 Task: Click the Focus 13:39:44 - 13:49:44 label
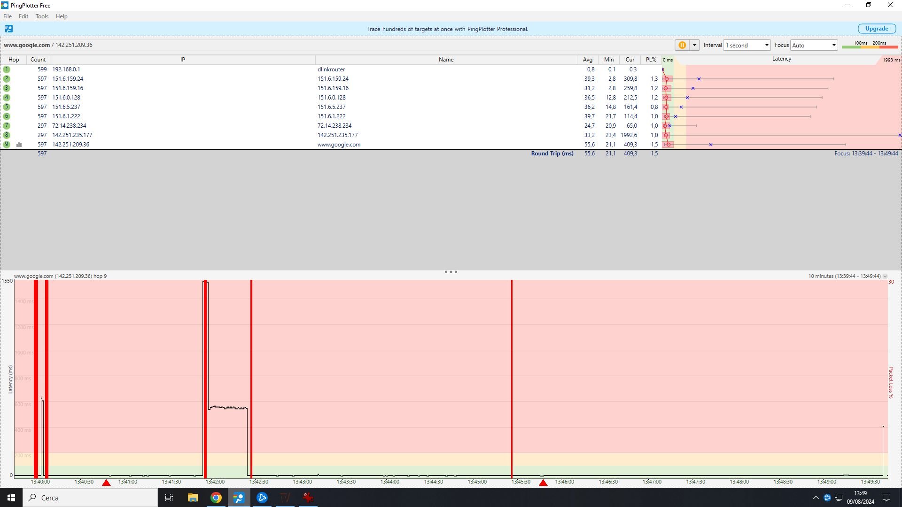click(x=866, y=154)
